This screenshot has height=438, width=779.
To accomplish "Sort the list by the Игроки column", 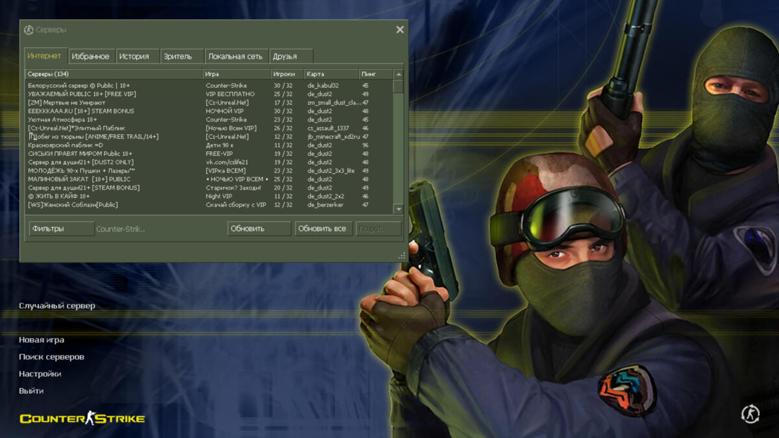I will pos(287,74).
